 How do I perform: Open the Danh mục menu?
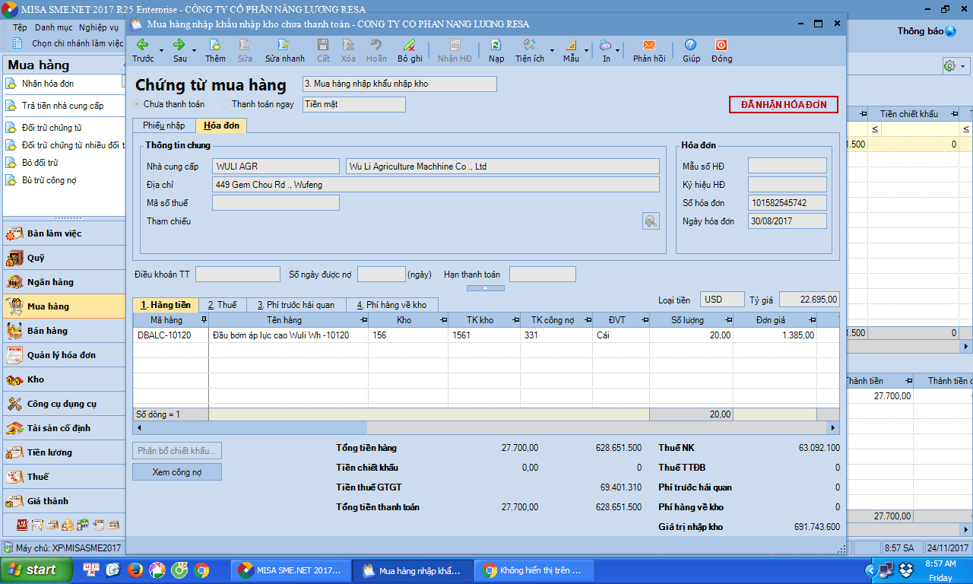click(53, 27)
